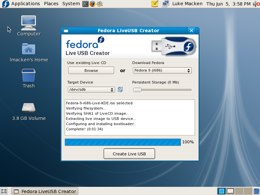
Task: Switch to the fourth workspace
Action: pos(248,191)
